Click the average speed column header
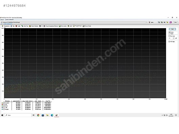 pyautogui.click(x=47, y=101)
